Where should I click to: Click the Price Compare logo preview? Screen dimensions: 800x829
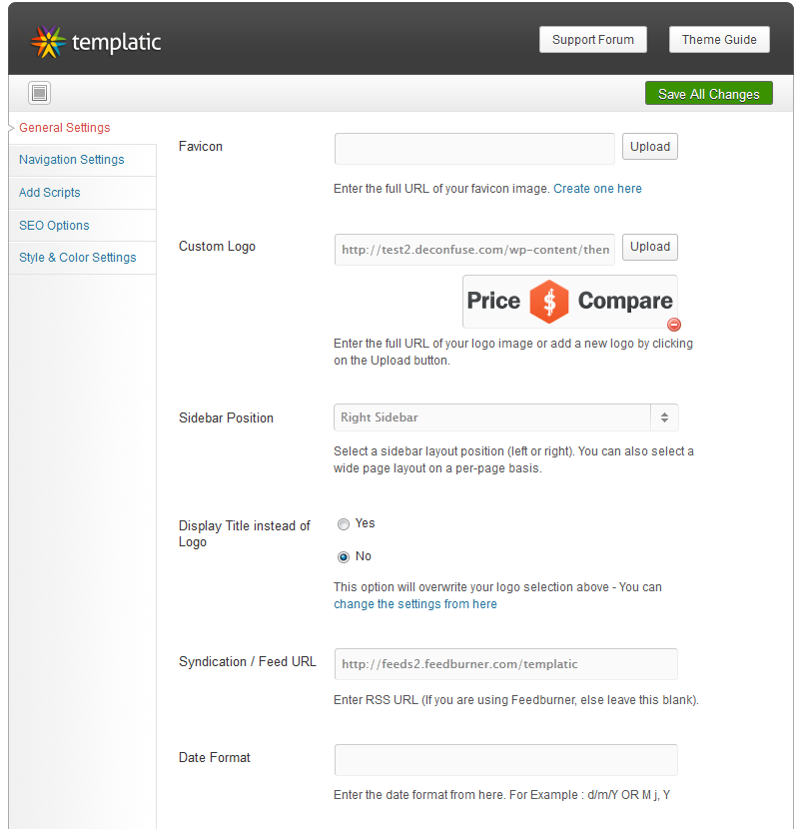click(x=570, y=301)
